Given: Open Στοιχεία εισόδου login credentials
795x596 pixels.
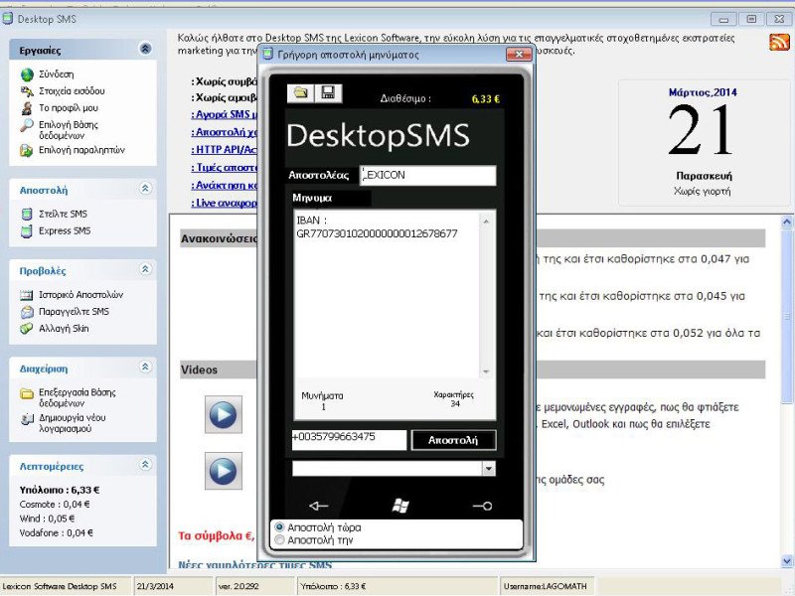Looking at the screenshot, I should (63, 91).
